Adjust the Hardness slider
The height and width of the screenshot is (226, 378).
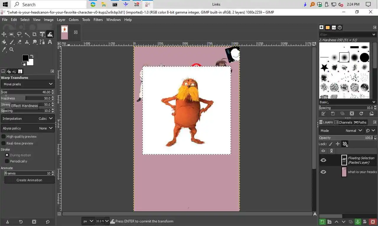(26, 98)
